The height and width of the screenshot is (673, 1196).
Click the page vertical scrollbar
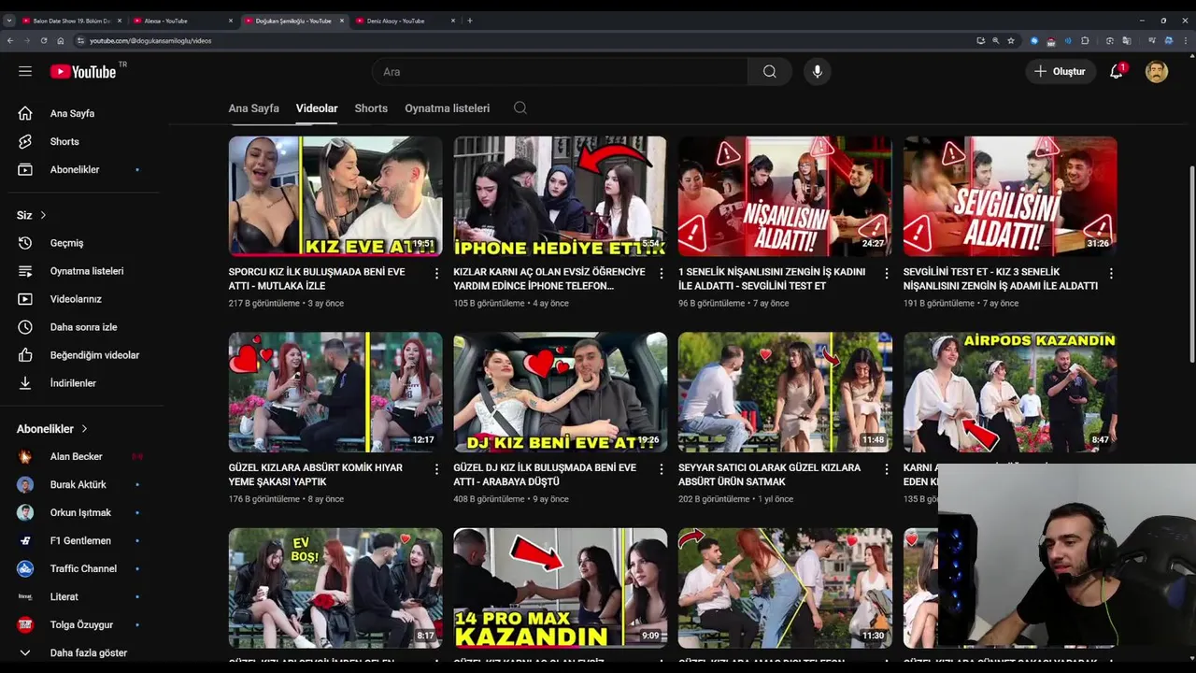(1191, 265)
